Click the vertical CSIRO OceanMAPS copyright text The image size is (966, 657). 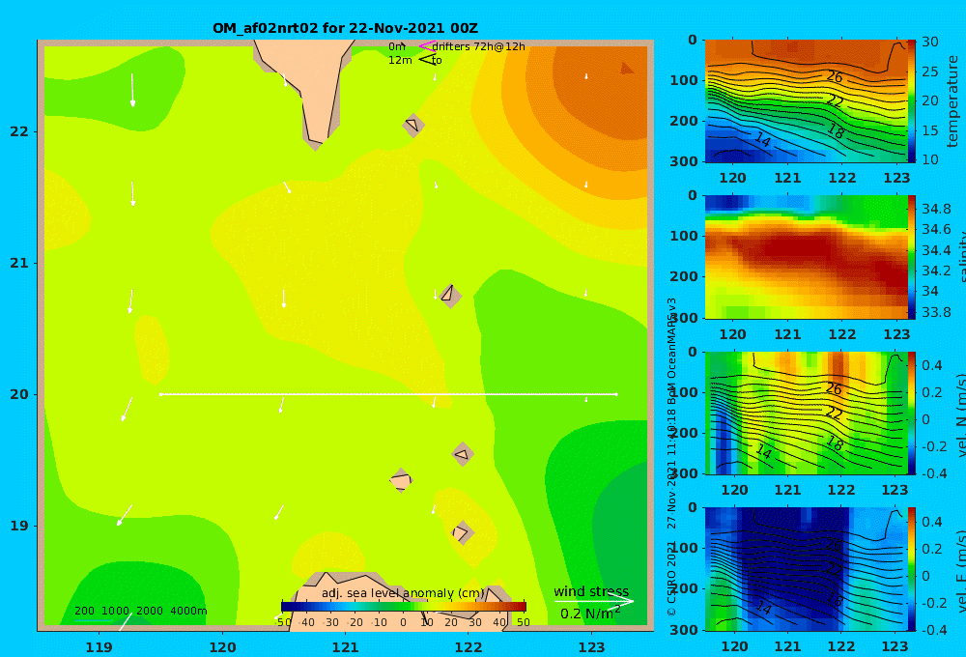[672, 457]
